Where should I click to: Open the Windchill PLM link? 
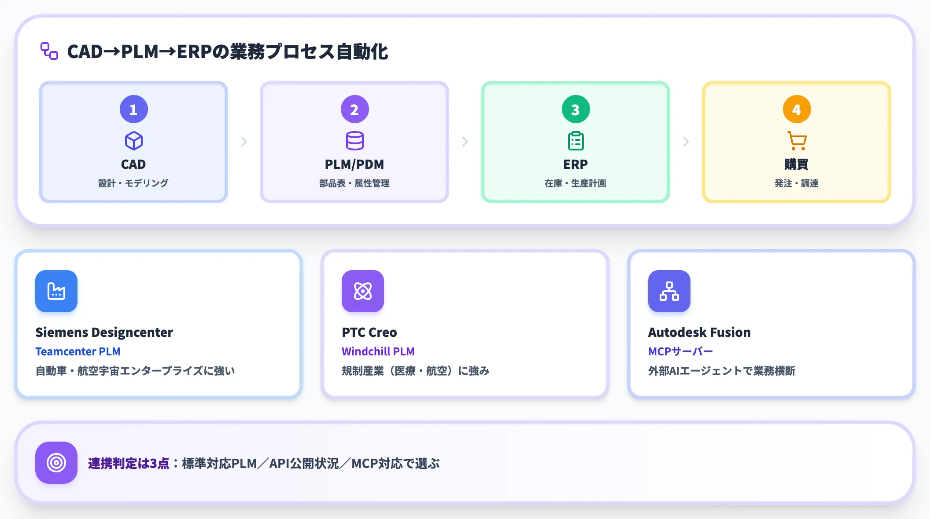378,351
